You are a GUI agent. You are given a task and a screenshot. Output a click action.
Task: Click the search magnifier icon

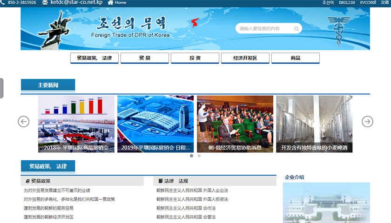point(296,29)
